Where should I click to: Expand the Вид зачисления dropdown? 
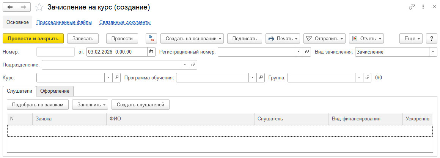click(x=433, y=52)
